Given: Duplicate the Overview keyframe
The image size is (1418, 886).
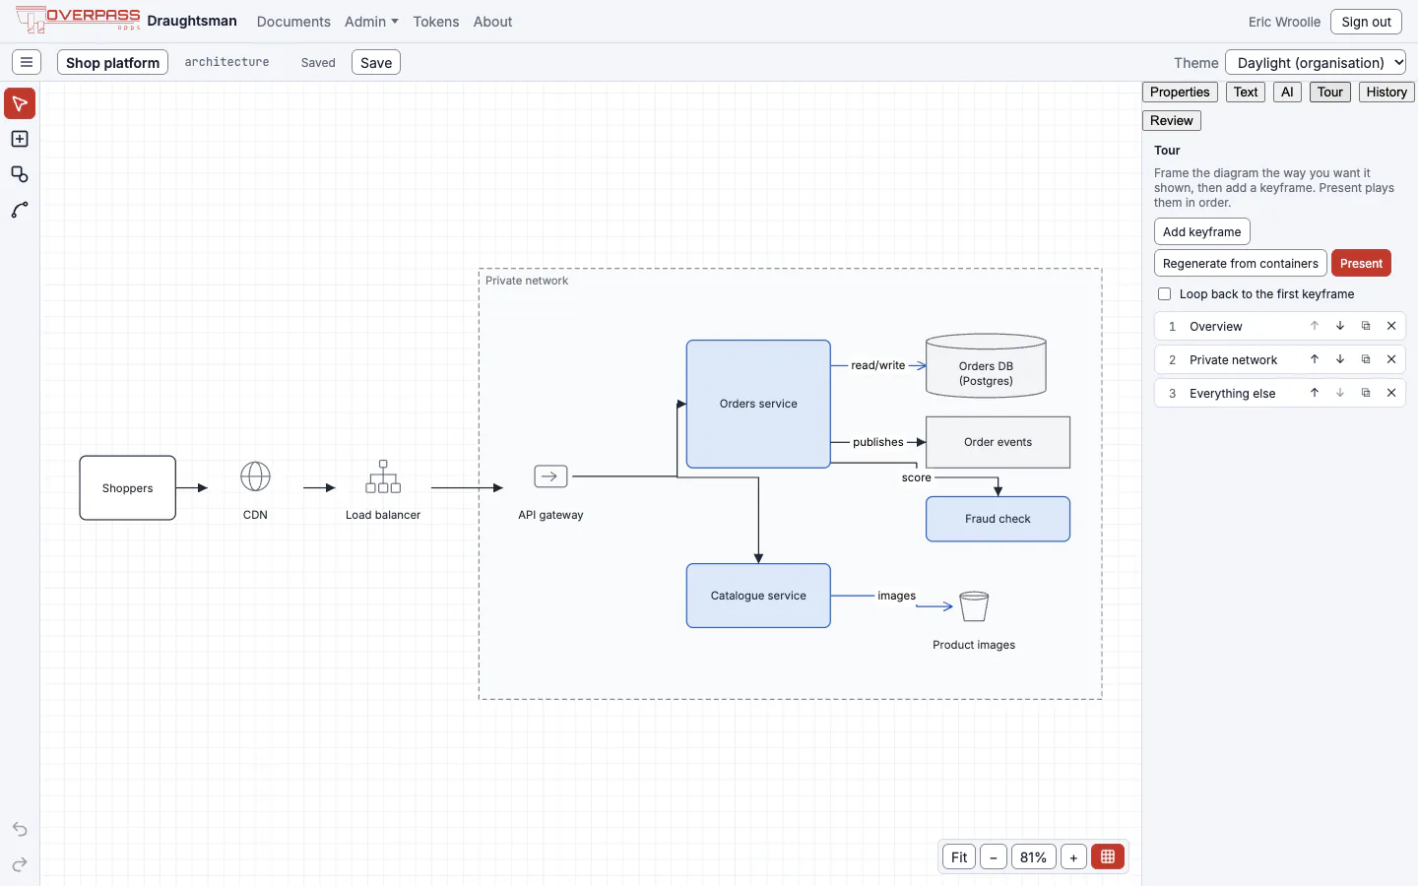Looking at the screenshot, I should [x=1366, y=326].
